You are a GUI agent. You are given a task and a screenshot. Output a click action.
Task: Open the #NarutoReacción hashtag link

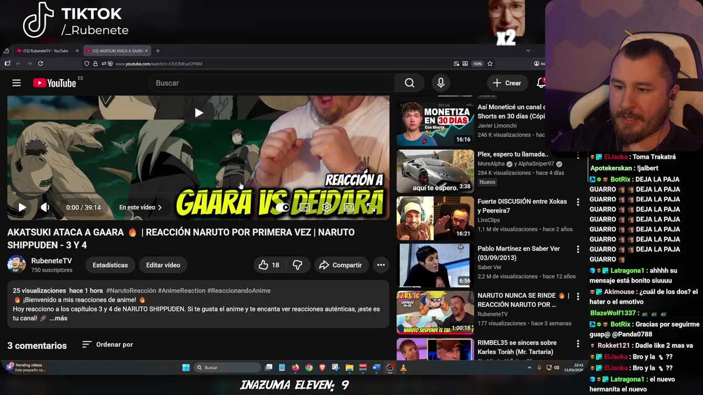point(131,290)
